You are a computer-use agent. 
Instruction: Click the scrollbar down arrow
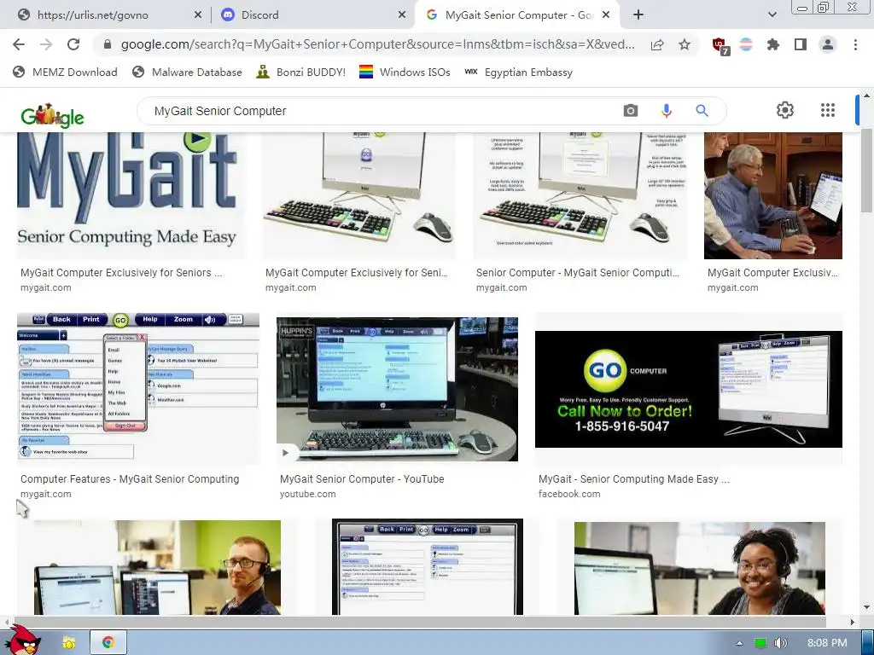pyautogui.click(x=866, y=607)
